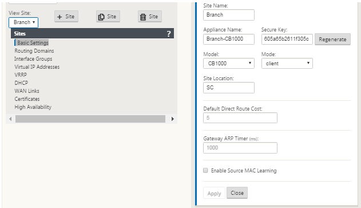Image resolution: width=361 pixels, height=208 pixels.
Task: Click the plus icon to add Site
Action: tap(59, 17)
